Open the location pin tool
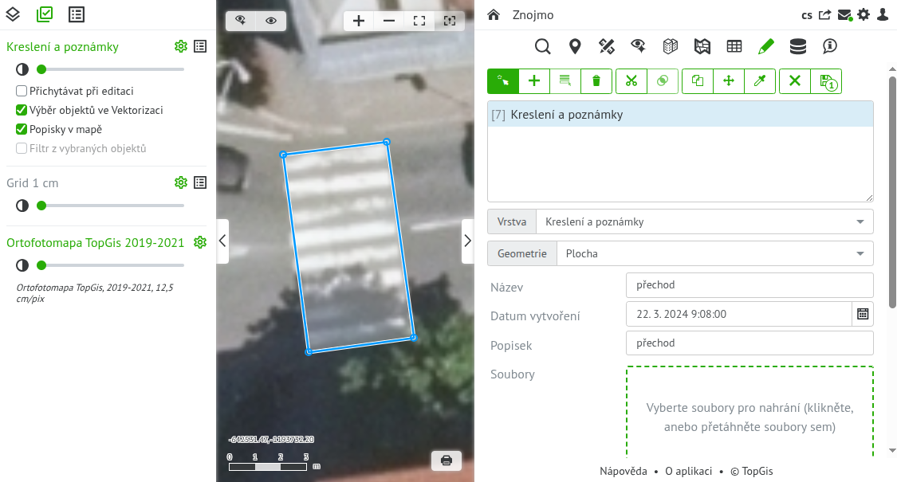Viewport: 897px width, 482px height. coord(575,46)
